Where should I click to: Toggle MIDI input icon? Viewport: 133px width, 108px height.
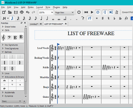[x=79, y=12]
